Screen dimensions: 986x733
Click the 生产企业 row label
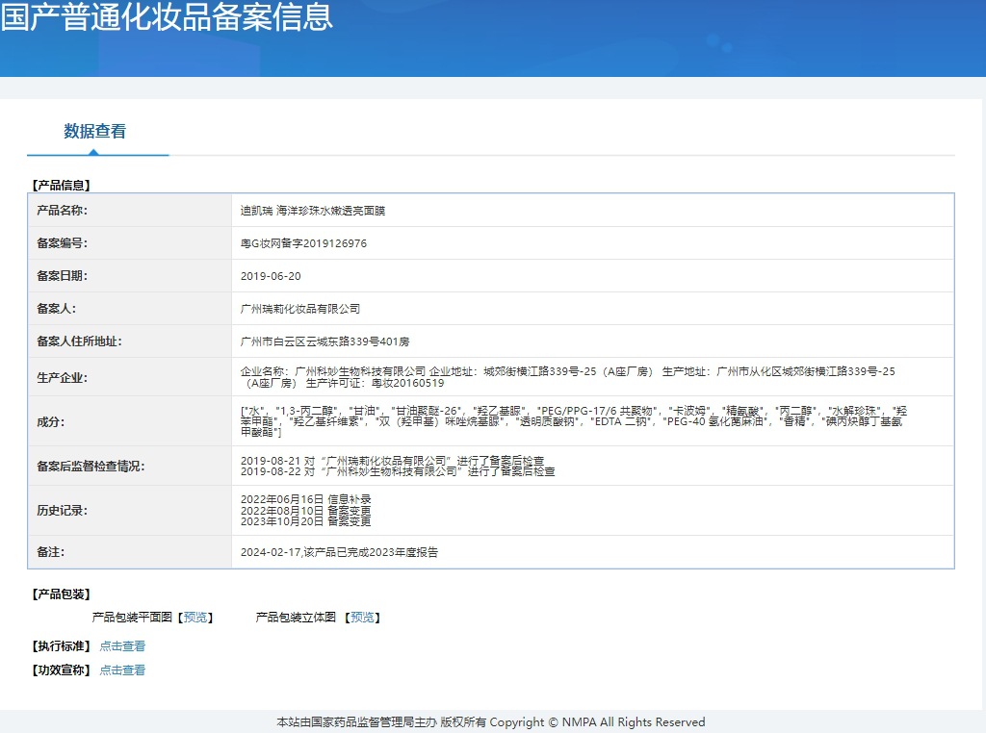[62, 377]
